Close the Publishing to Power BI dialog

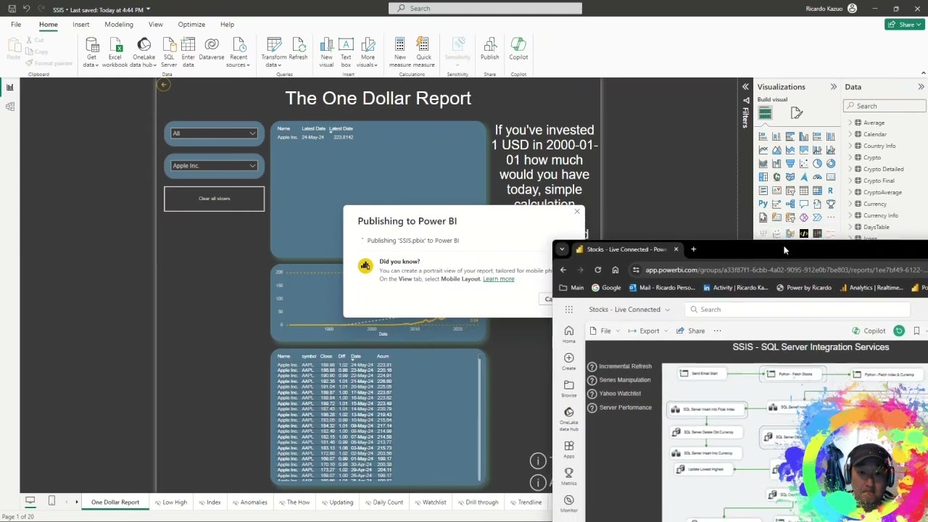[x=577, y=211]
